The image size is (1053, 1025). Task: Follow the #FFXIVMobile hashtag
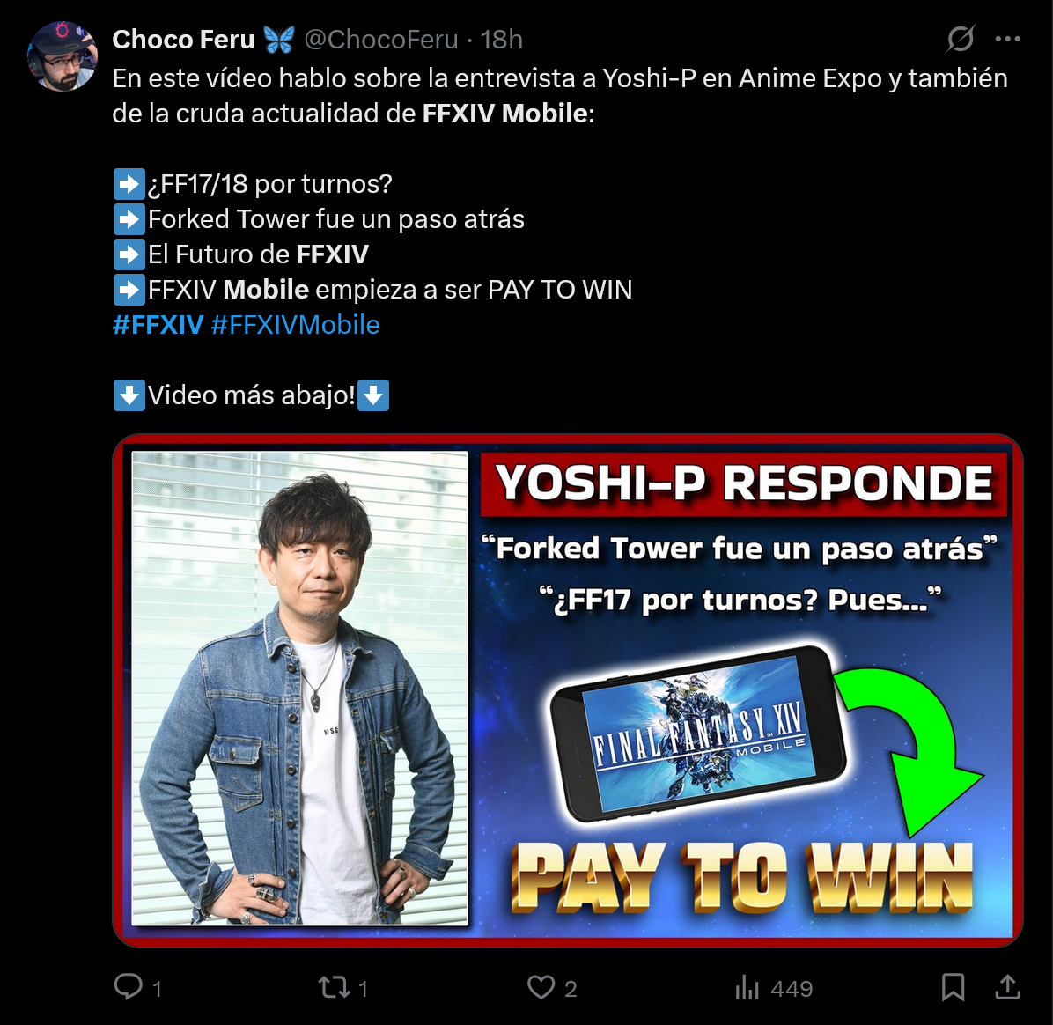click(296, 325)
